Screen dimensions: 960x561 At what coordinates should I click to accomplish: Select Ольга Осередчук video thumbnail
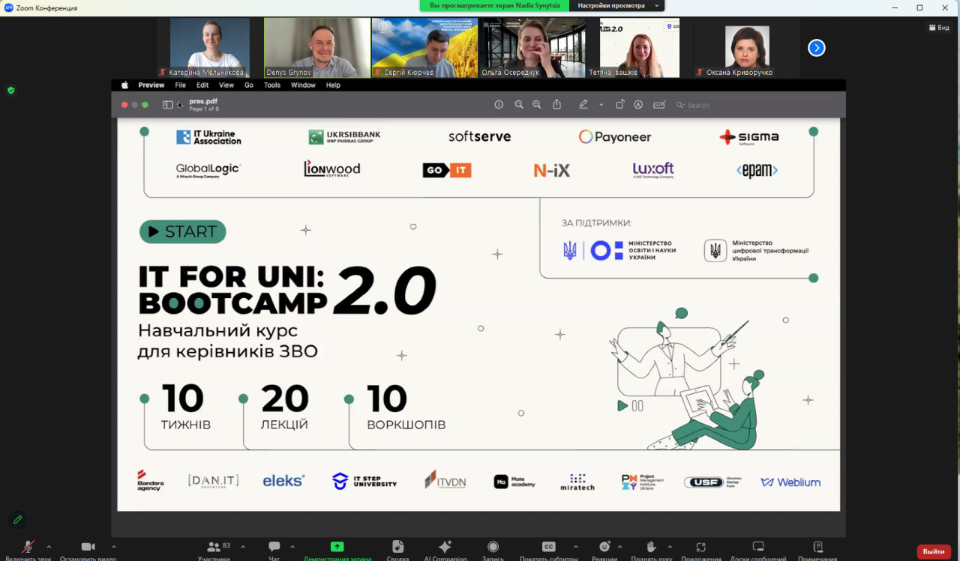(532, 48)
